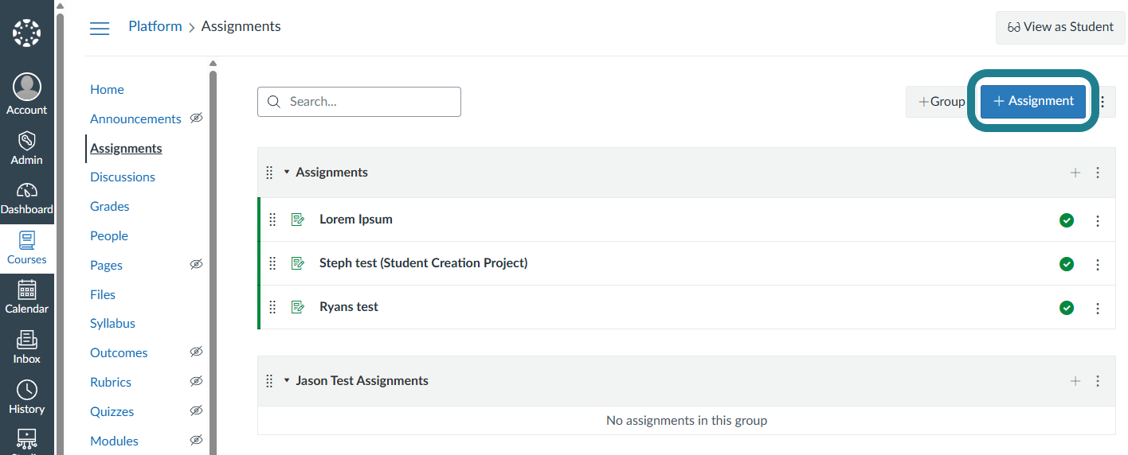Click the assignment icon beside Lorem Ipsum
This screenshot has height=455, width=1128.
[x=298, y=220]
